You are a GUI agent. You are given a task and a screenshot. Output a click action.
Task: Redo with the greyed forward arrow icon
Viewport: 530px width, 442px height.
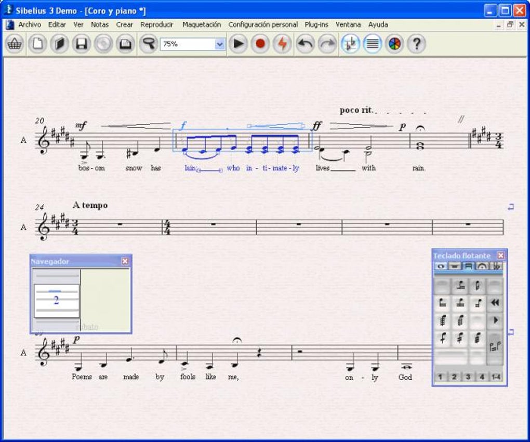pyautogui.click(x=327, y=44)
